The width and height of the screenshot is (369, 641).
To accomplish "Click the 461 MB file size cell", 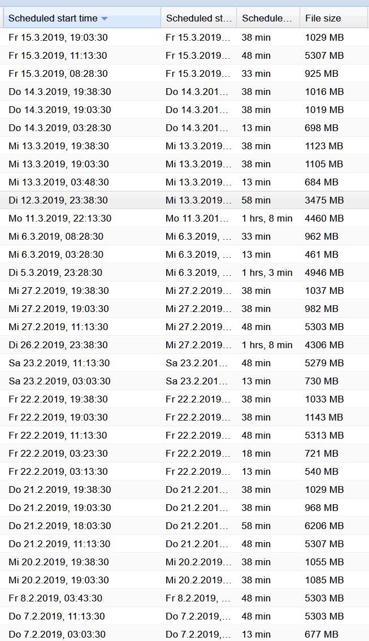I will pos(321,255).
